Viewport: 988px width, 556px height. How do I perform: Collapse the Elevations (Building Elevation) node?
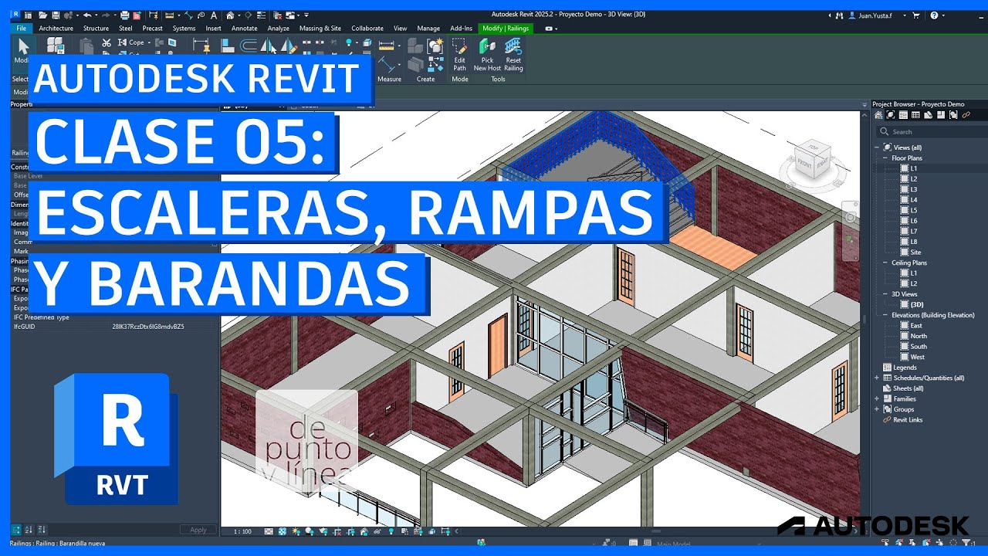[x=885, y=315]
